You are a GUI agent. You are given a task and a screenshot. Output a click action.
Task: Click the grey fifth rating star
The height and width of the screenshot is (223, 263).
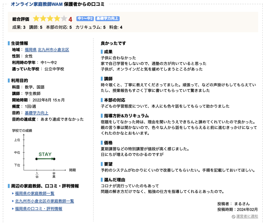pyautogui.click(x=64, y=18)
